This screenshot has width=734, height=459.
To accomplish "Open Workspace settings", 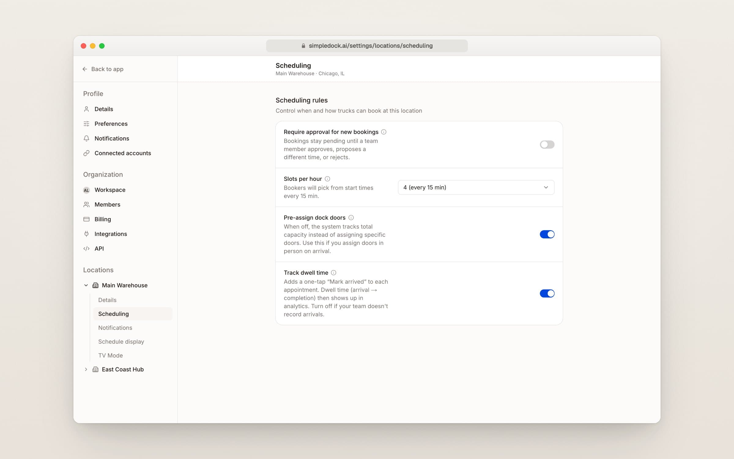I will point(110,190).
